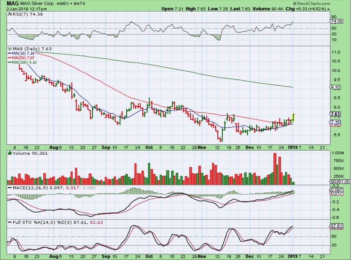The height and width of the screenshot is (260, 351).
Task: Click the 87.61 stochastic value tag
Action: pyautogui.click(x=336, y=226)
